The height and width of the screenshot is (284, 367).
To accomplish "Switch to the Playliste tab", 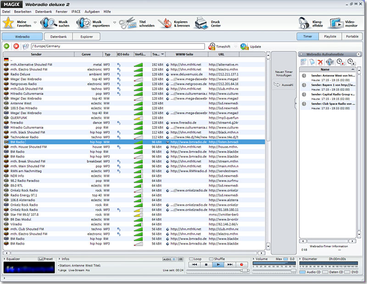I will [330, 37].
